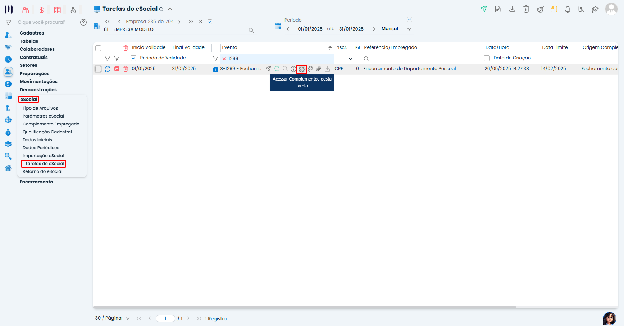Clear the 1299 Evento filter with the X
The width and height of the screenshot is (624, 326).
tap(224, 59)
